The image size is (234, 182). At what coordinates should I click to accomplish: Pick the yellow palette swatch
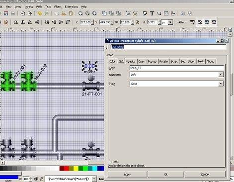[x=76, y=169]
